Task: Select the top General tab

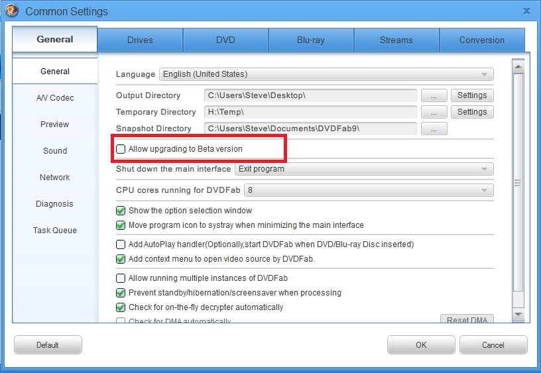Action: [x=55, y=39]
